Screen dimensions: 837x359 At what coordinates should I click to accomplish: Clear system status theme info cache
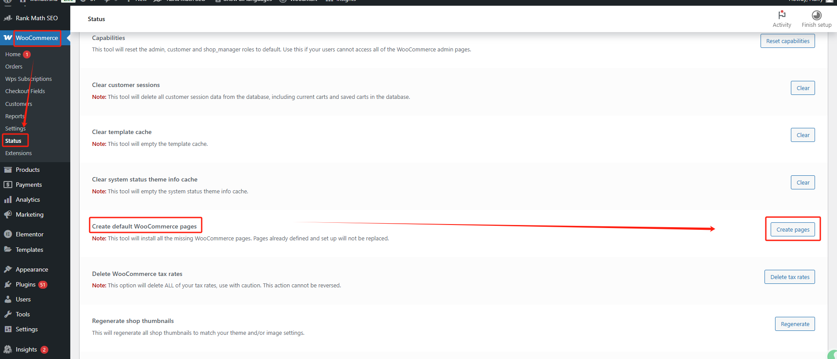[x=803, y=182]
